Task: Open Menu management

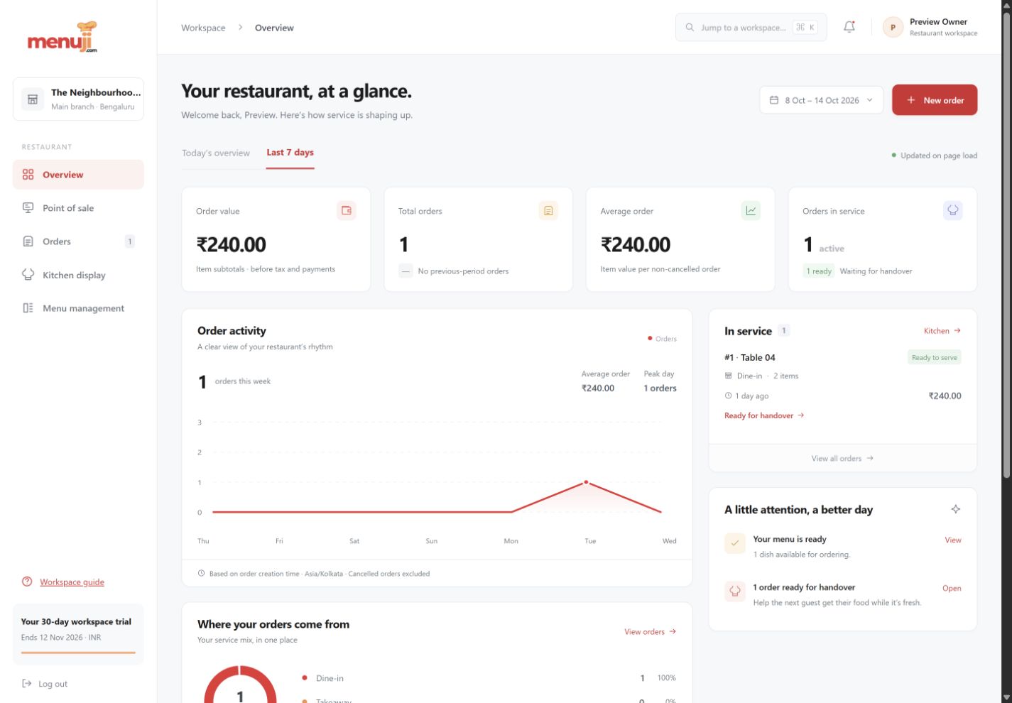Action: (x=78, y=308)
